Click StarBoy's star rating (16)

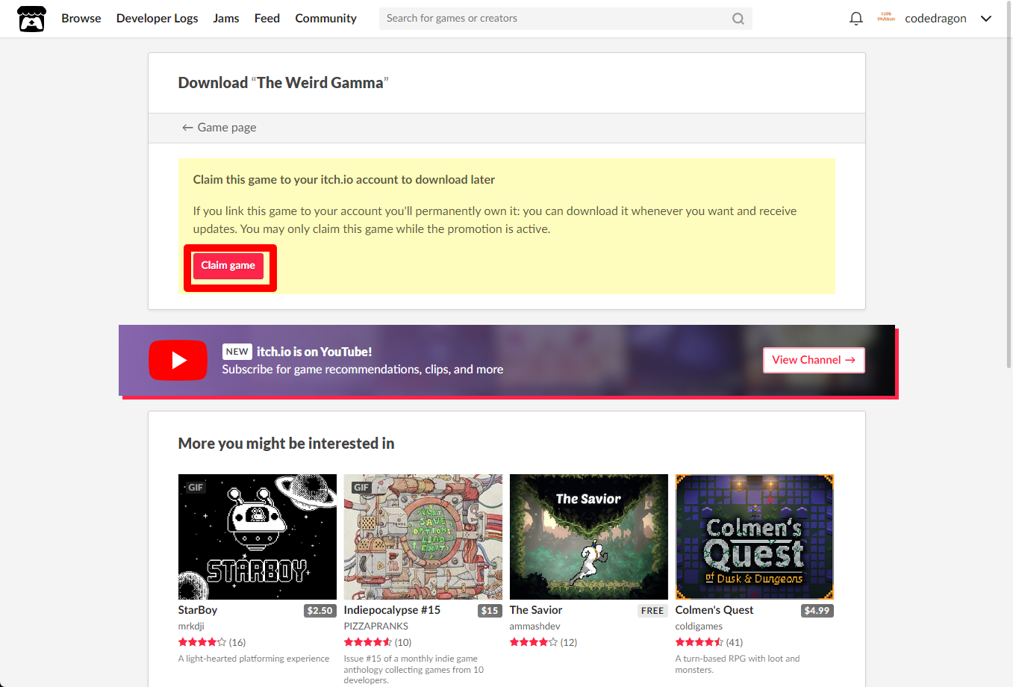click(212, 642)
